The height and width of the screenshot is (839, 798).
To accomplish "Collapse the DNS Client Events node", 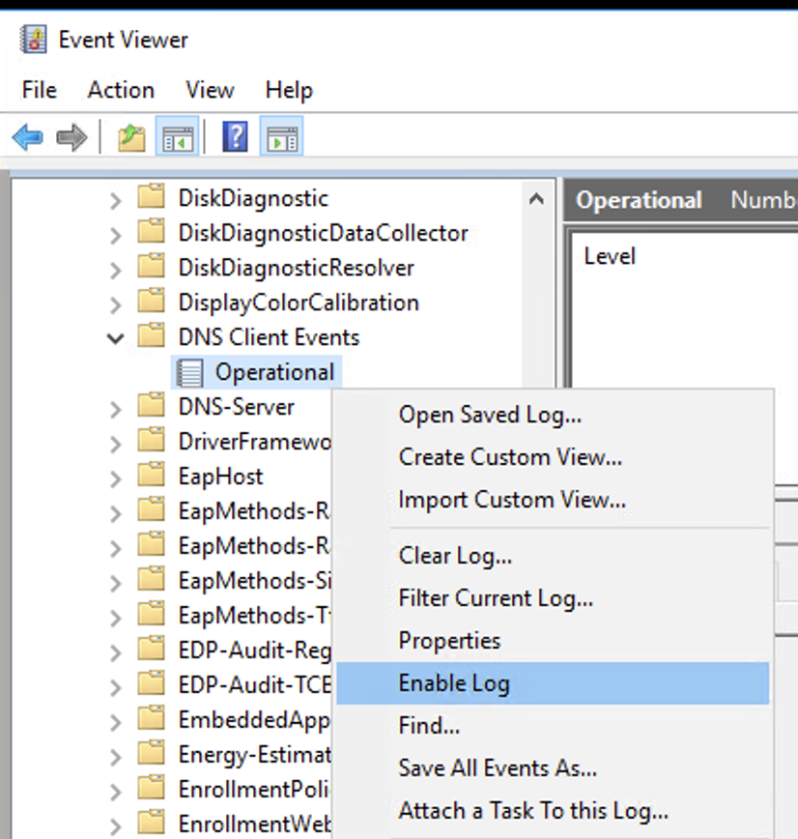I will pyautogui.click(x=115, y=338).
